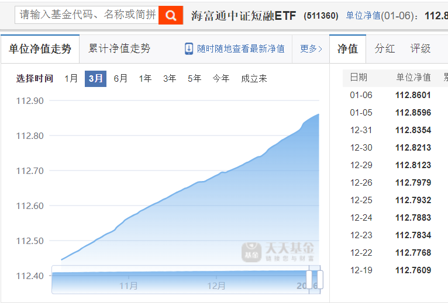
Task: Switch to the 分红 tab
Action: tap(385, 49)
